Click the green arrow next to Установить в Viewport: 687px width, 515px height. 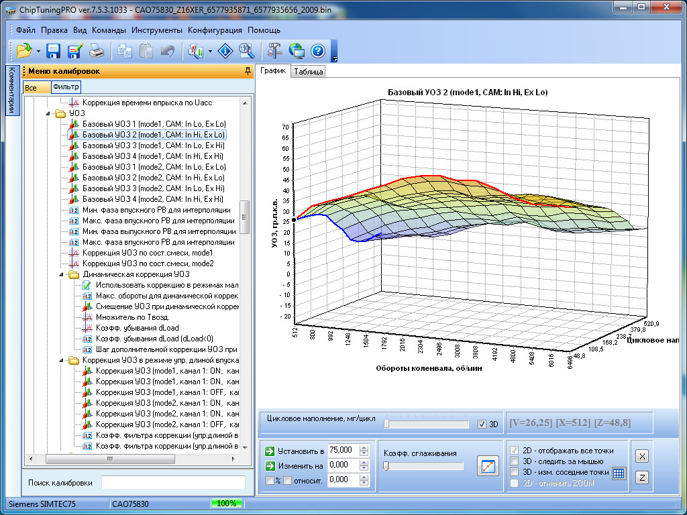click(x=270, y=451)
